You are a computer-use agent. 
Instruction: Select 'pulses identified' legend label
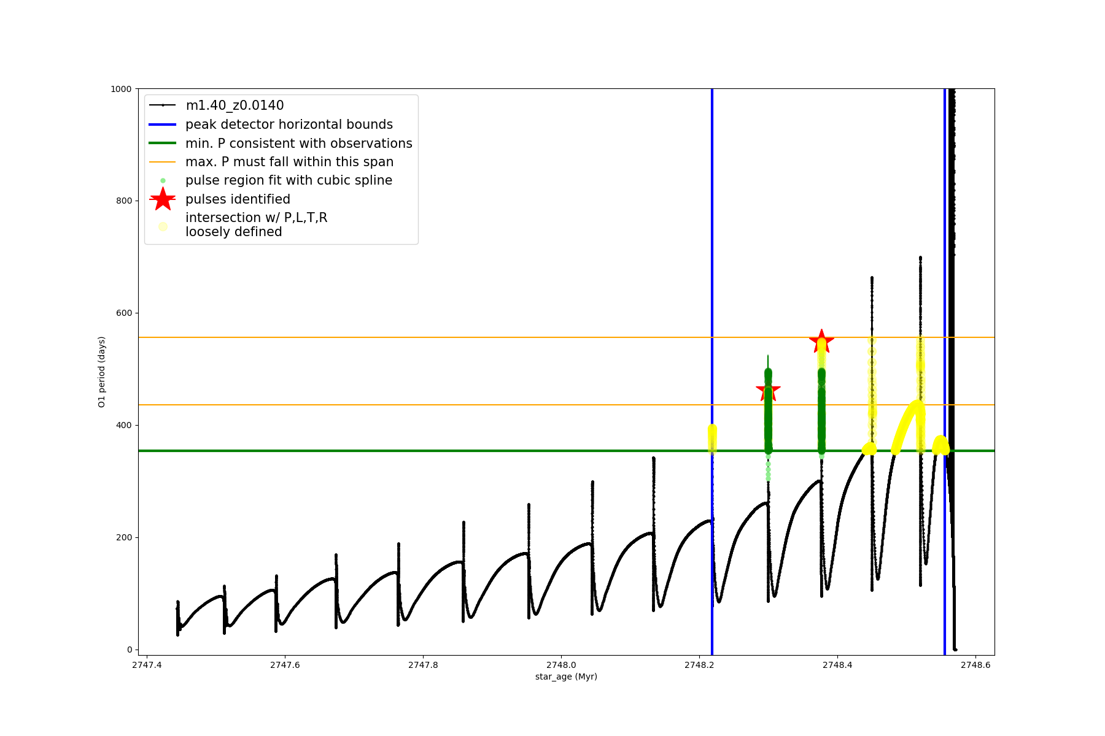(x=238, y=199)
